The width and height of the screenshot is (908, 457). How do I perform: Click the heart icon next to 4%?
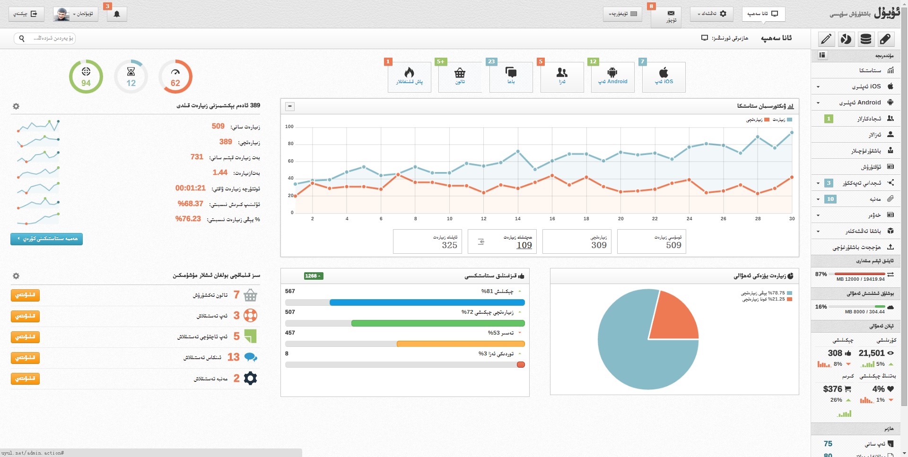click(891, 389)
